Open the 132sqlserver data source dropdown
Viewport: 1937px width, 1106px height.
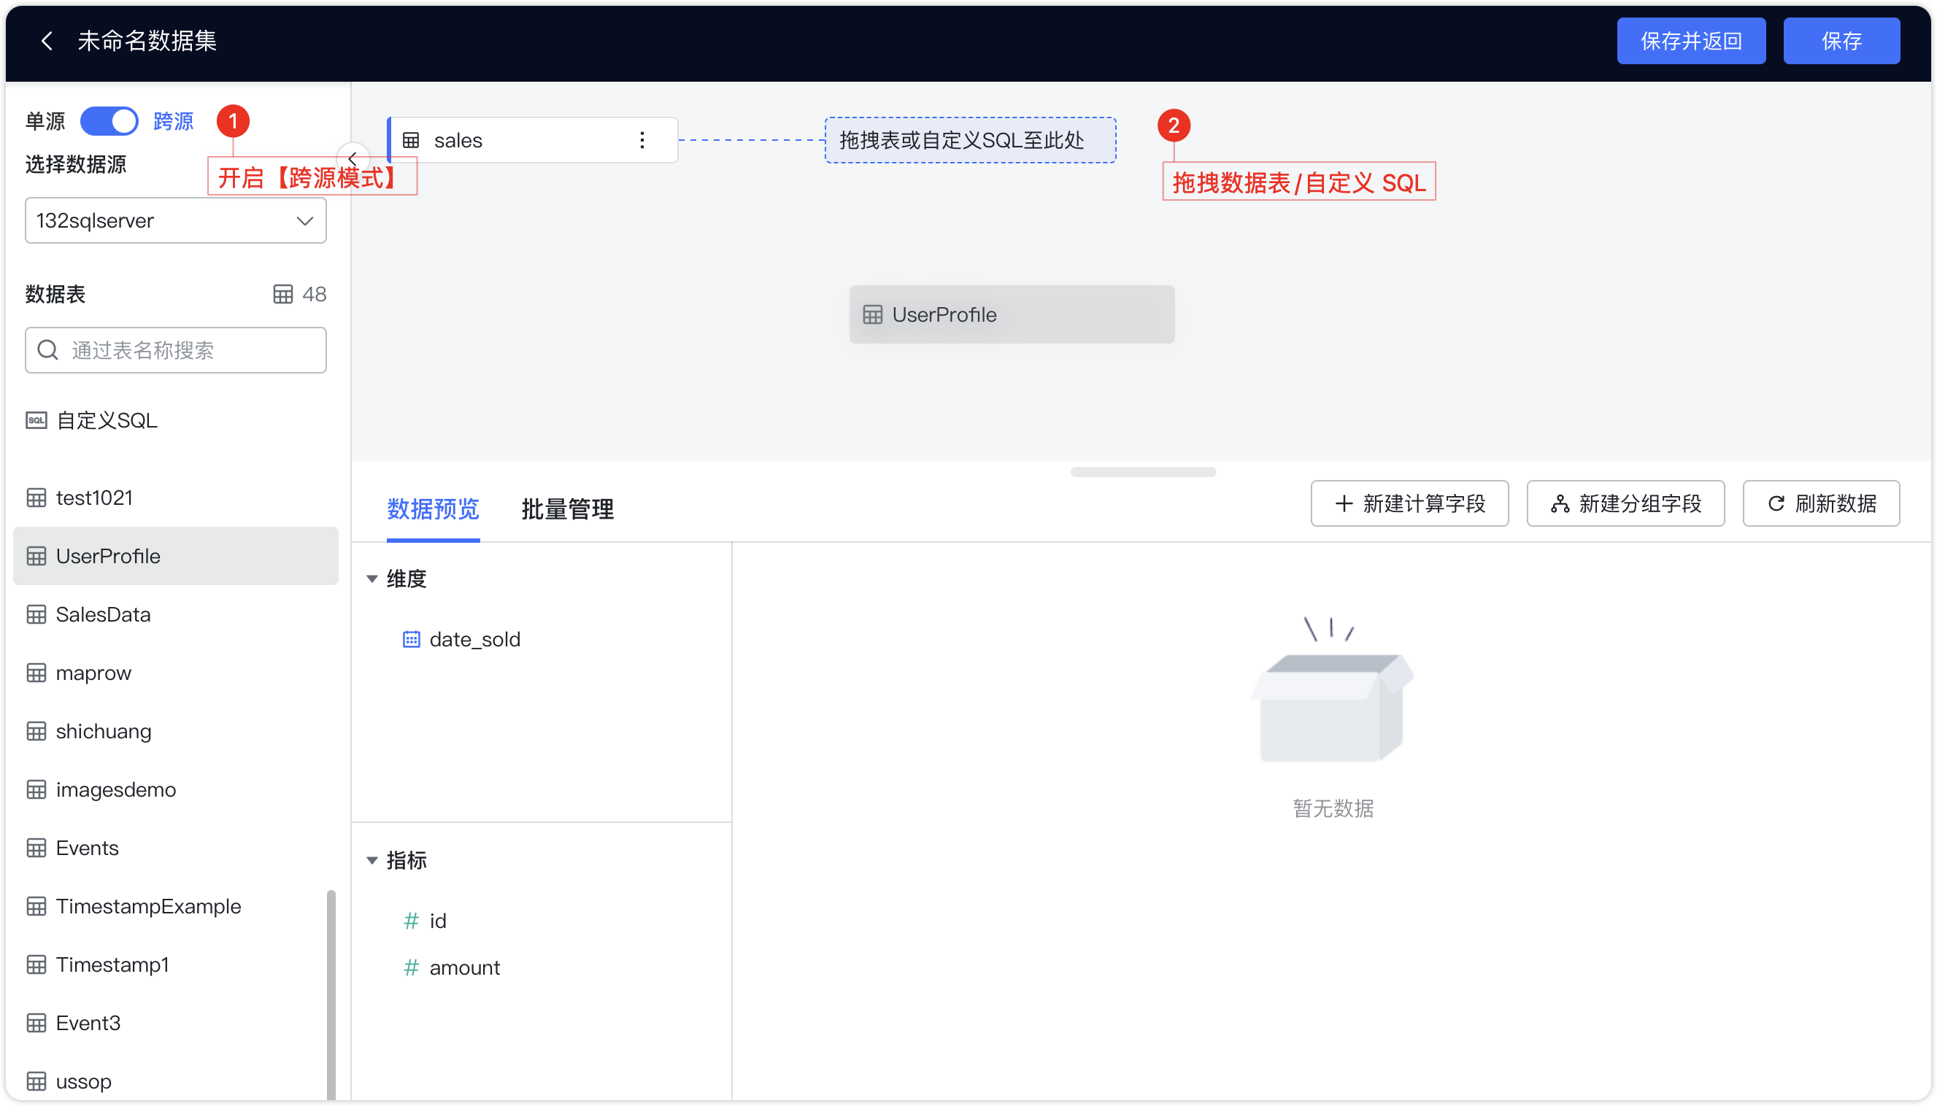pyautogui.click(x=176, y=221)
